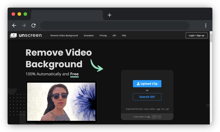This screenshot has height=132, width=220.
Task: Select the empty browser tab
Action: pyautogui.click(x=67, y=15)
